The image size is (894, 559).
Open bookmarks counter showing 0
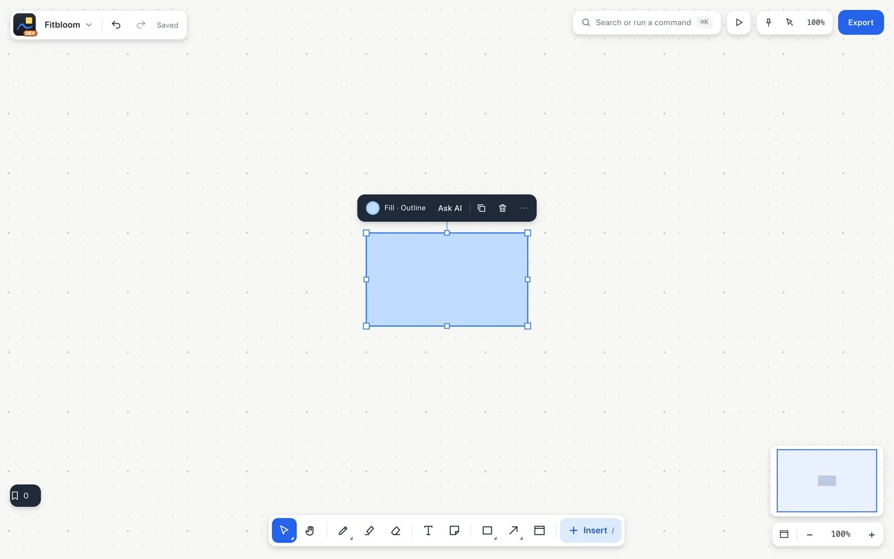(25, 495)
